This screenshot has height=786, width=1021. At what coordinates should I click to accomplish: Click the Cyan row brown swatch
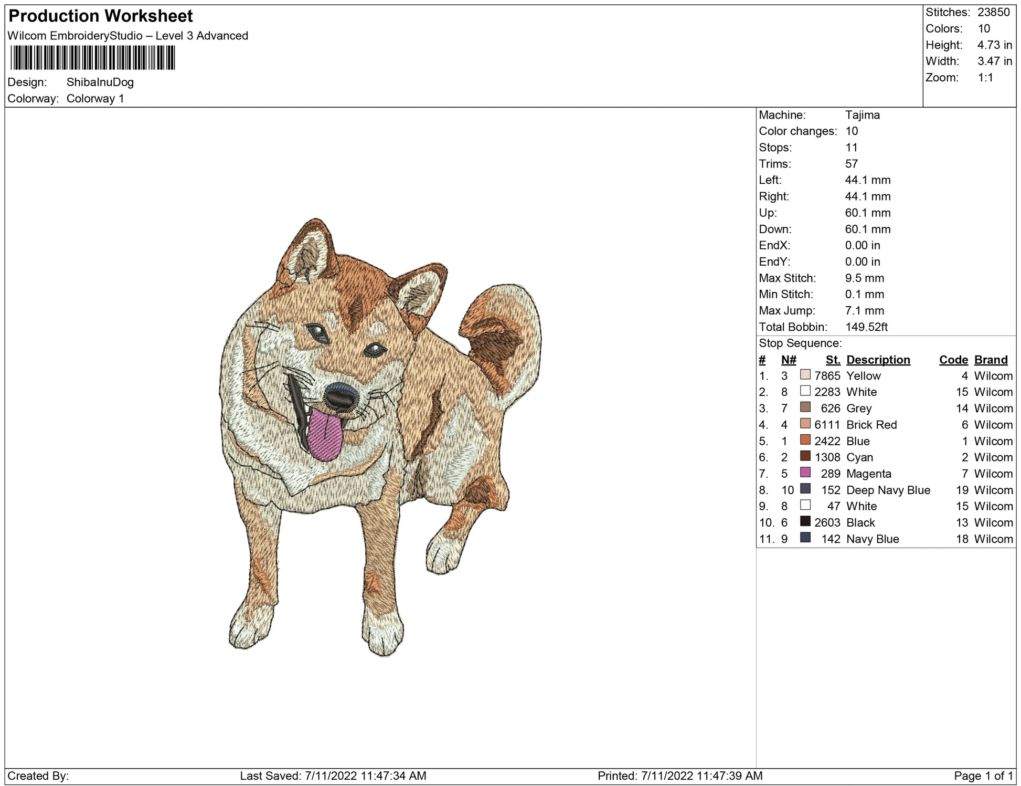[805, 456]
